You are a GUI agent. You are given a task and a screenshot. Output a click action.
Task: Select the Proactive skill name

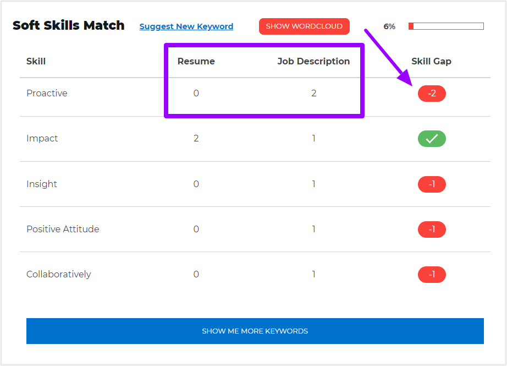tap(47, 93)
